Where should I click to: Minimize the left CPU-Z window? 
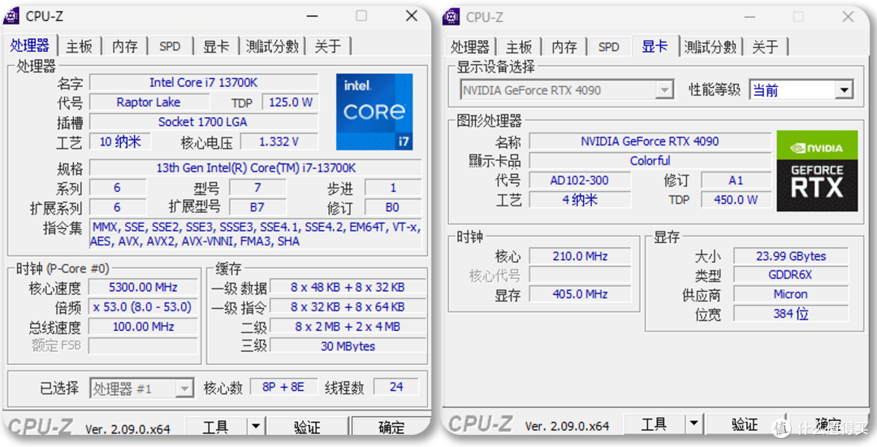tap(312, 16)
